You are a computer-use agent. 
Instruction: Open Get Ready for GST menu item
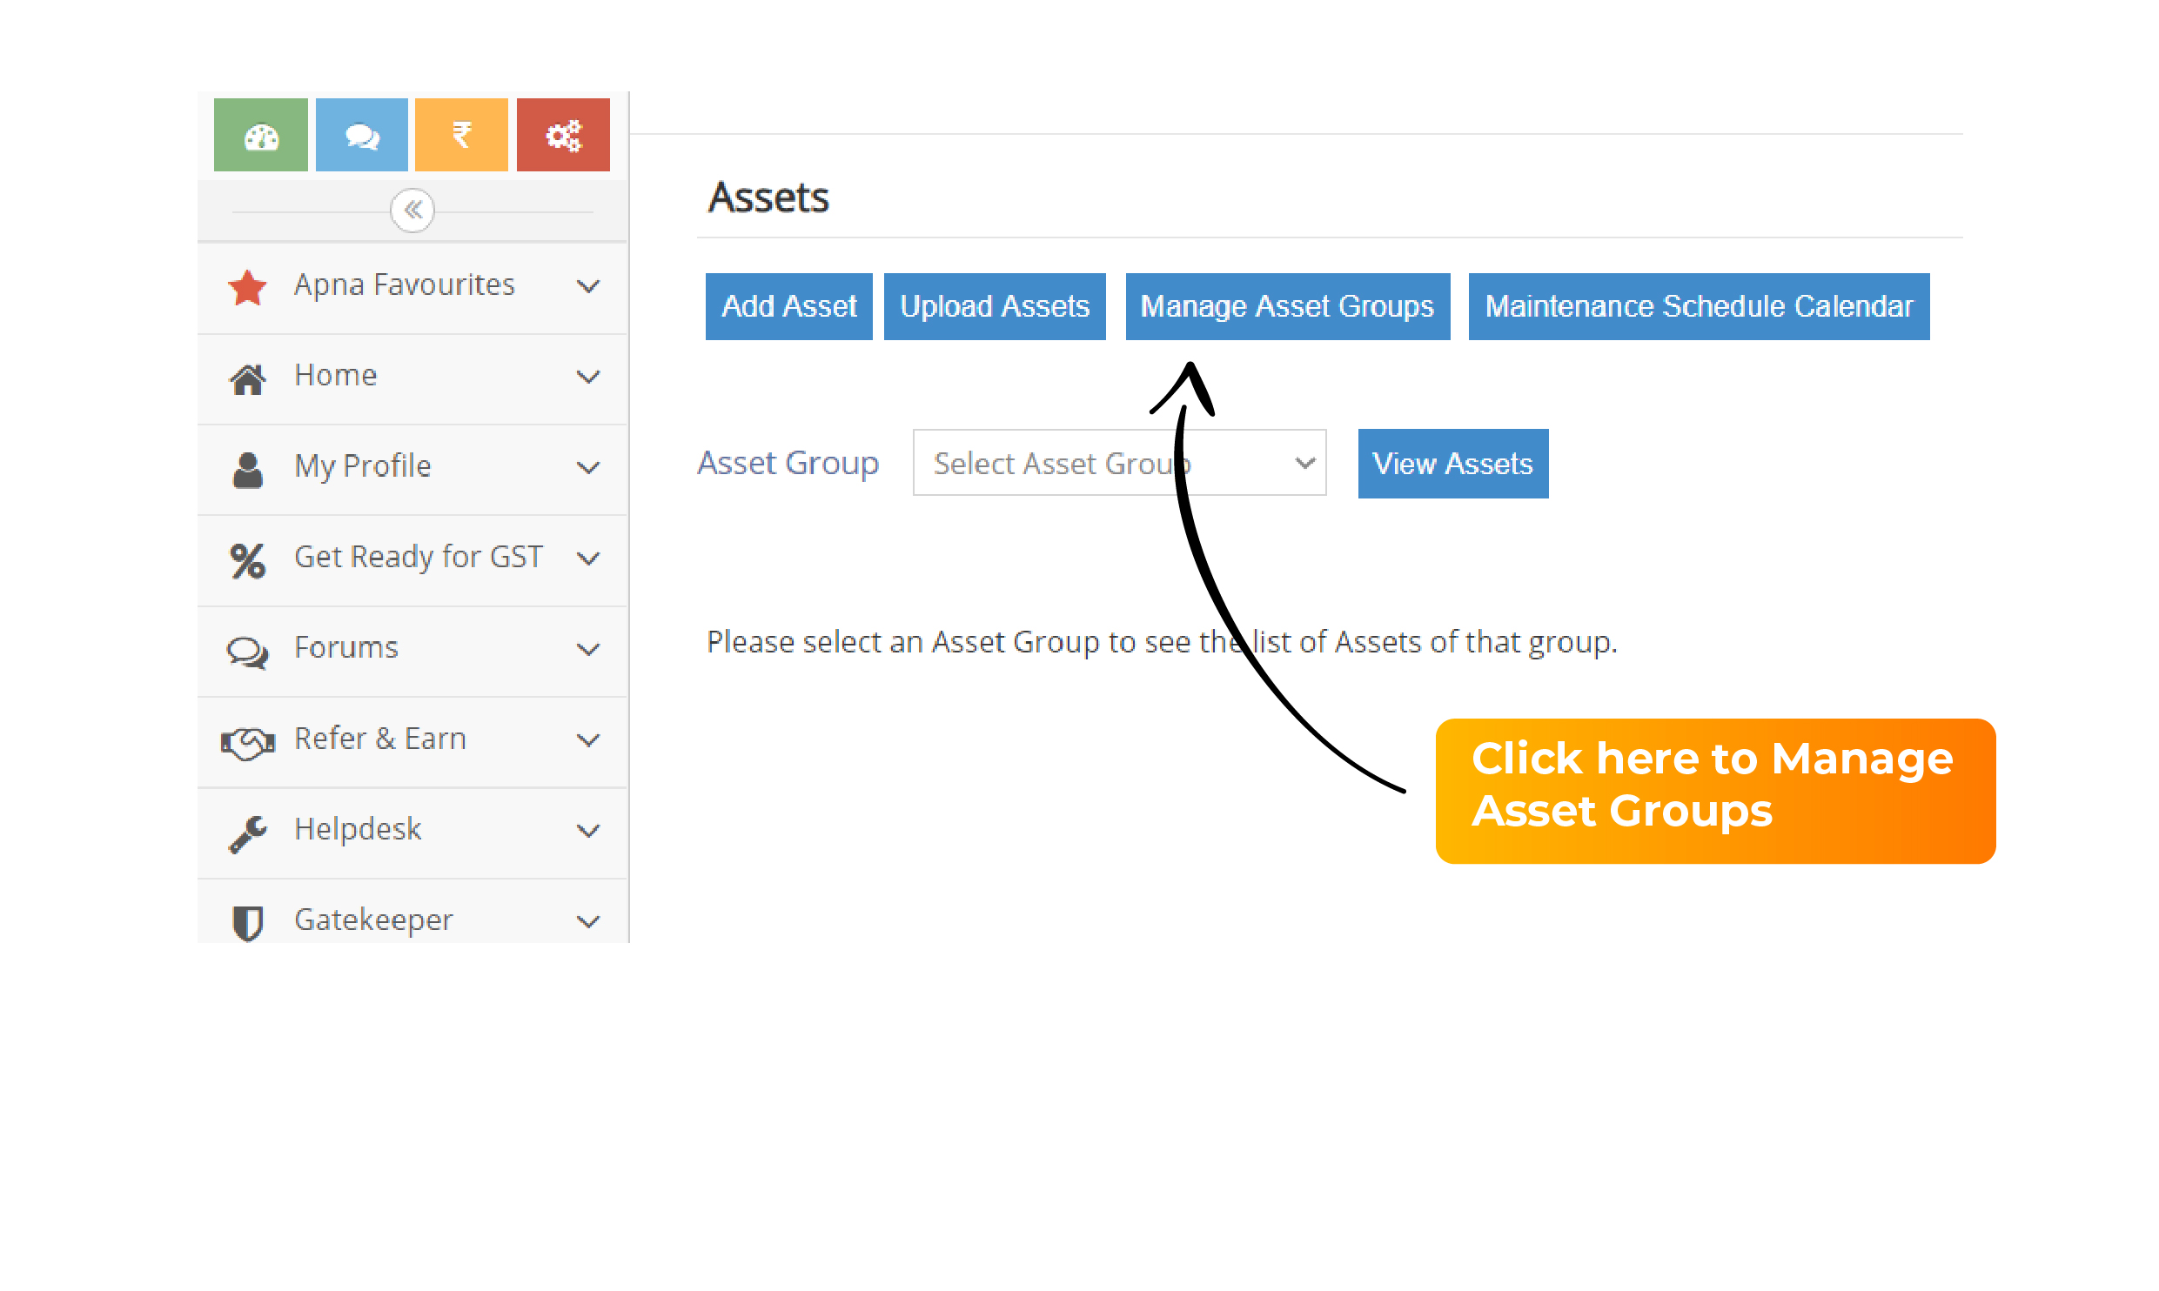tap(412, 559)
